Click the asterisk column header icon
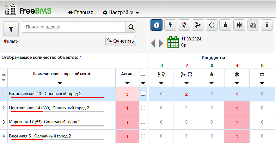Screen dimensions: 276x152 point(237,74)
